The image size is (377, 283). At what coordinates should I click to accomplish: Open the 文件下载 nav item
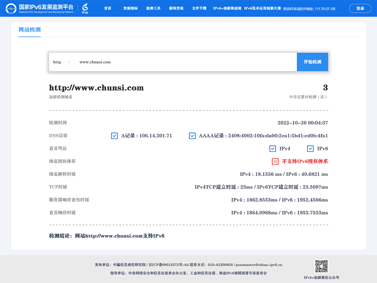click(x=199, y=8)
